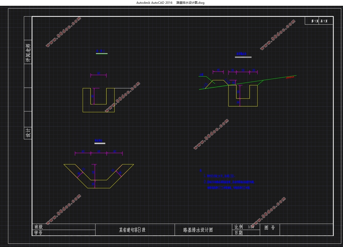Click the Autodesk AutoCAD 2016 title text

[x=154, y=3]
